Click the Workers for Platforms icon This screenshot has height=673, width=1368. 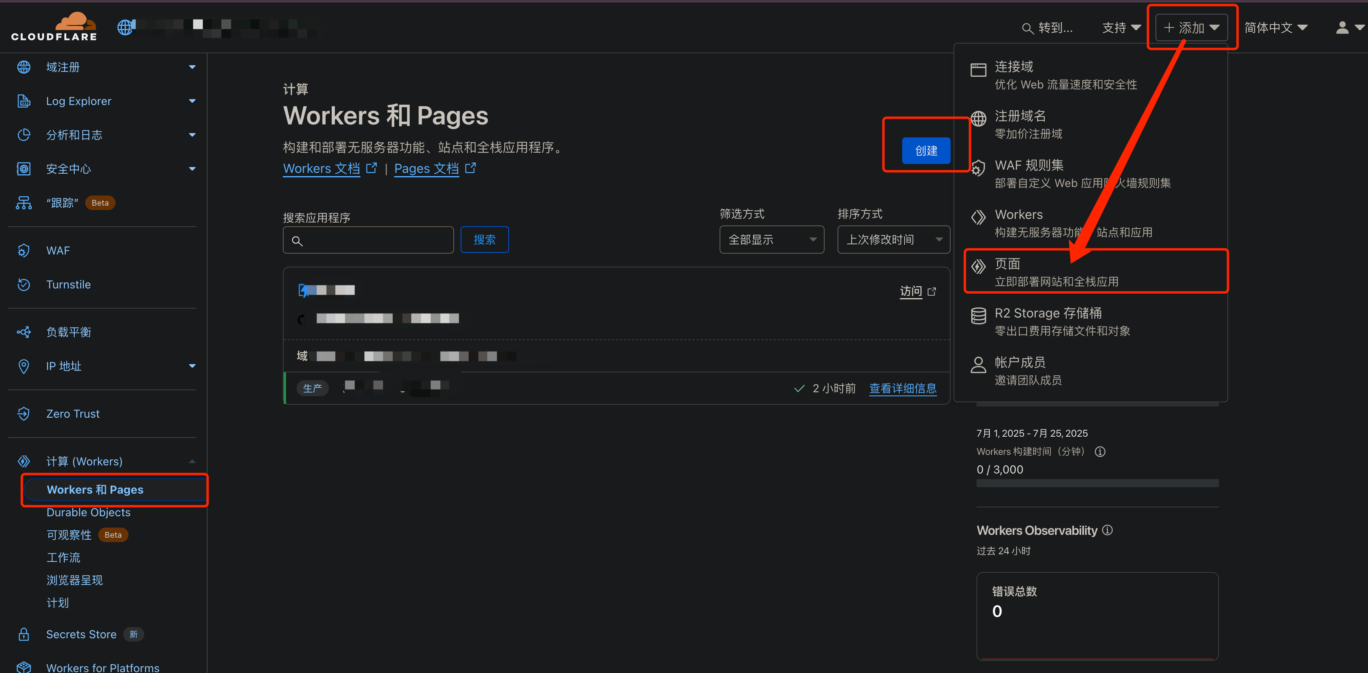tap(24, 667)
